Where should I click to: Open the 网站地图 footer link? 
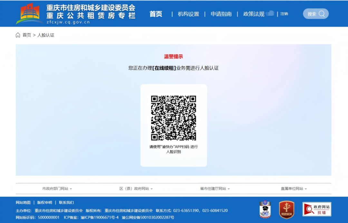coord(23,202)
